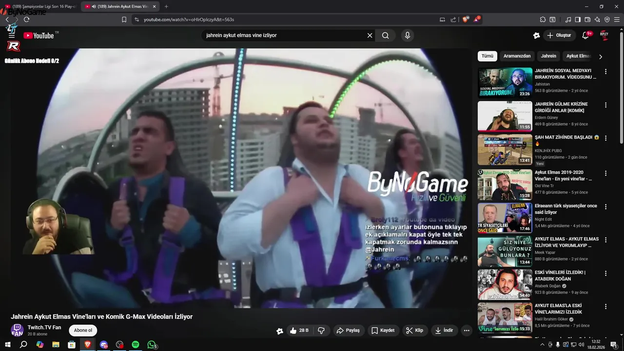Open YouTube notifications bell
624x351 pixels.
tap(586, 36)
